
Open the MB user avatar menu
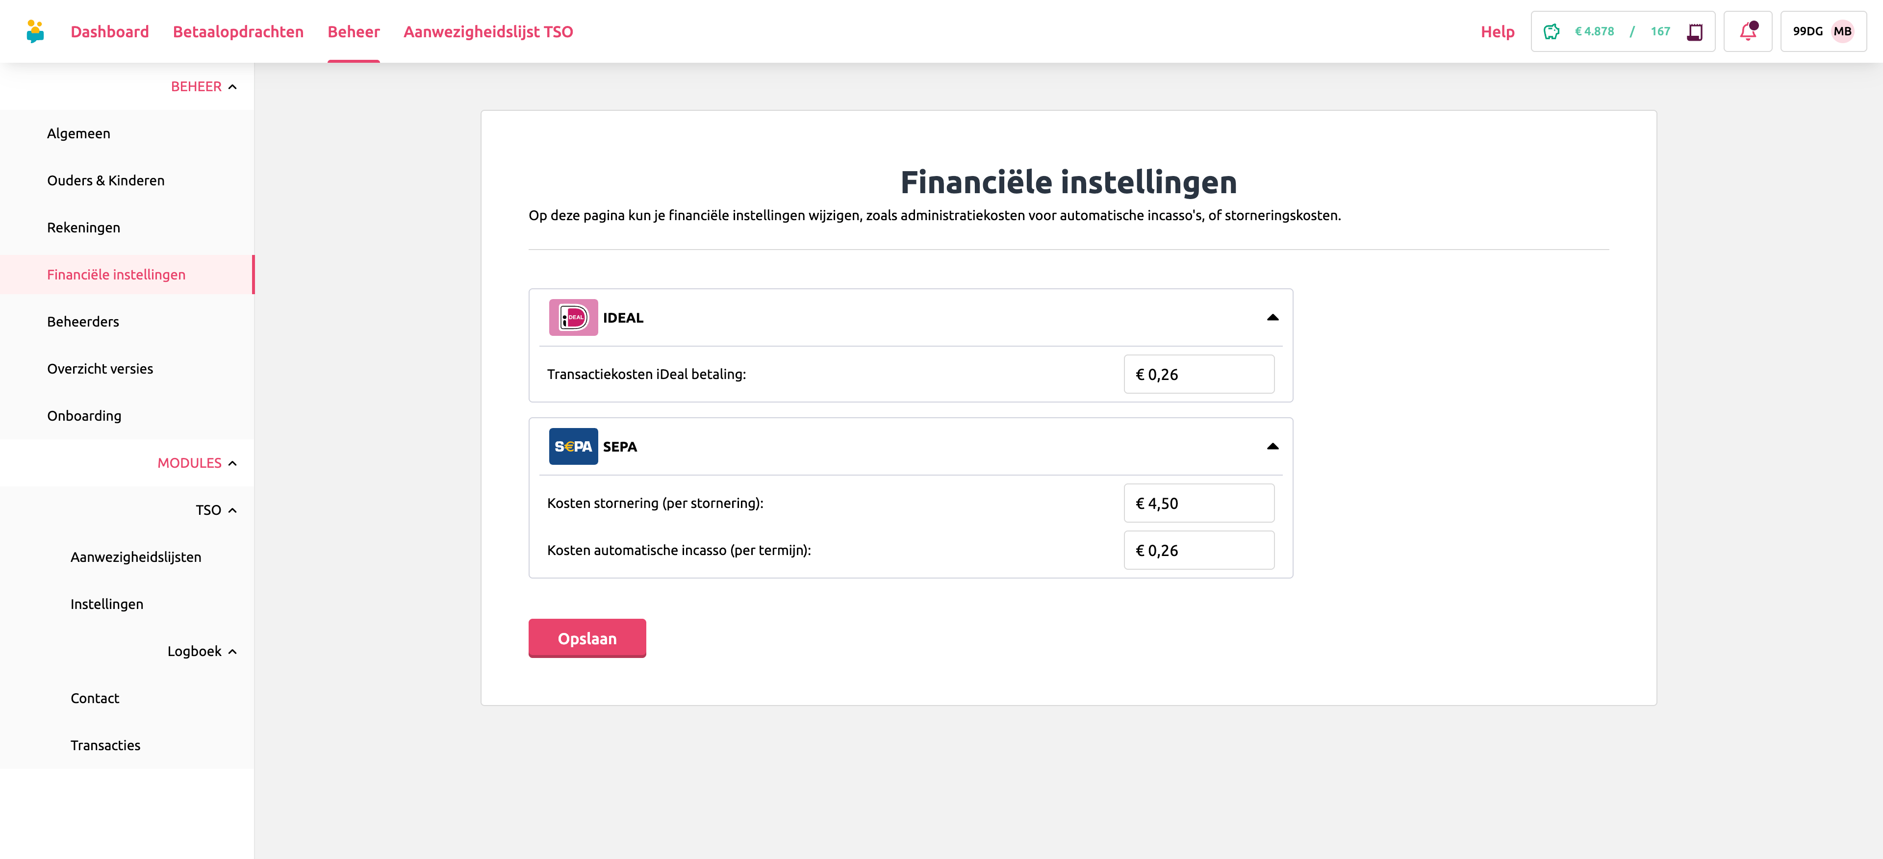click(x=1842, y=31)
